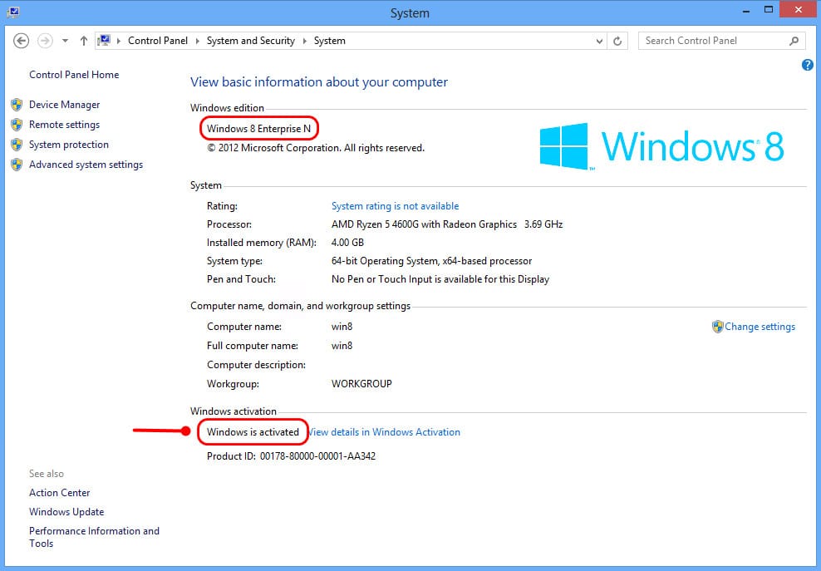Click the shield icon beside System protection

(x=17, y=145)
